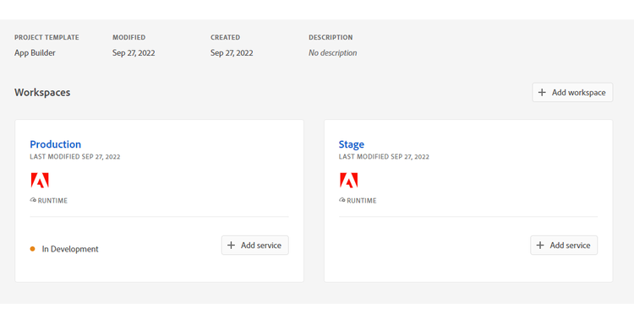Screen dimensions: 634x324
Task: Click the Runtime cloud icon in Production card
Action: pos(33,200)
